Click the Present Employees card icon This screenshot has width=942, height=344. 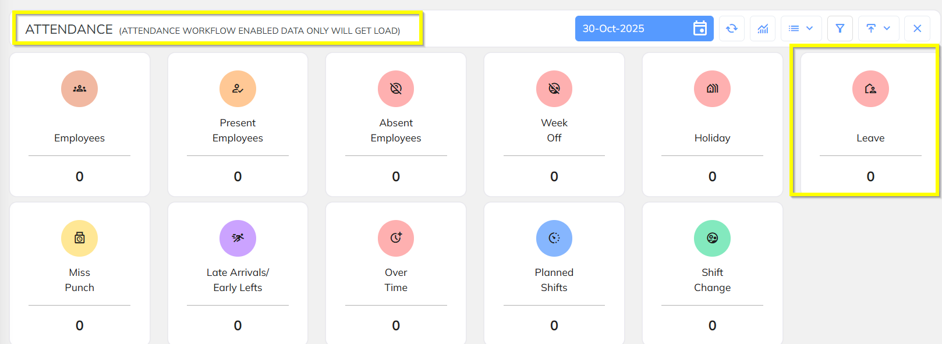point(238,89)
